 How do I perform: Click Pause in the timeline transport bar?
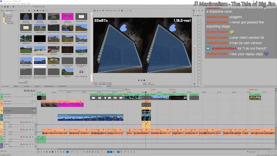(x=50, y=152)
